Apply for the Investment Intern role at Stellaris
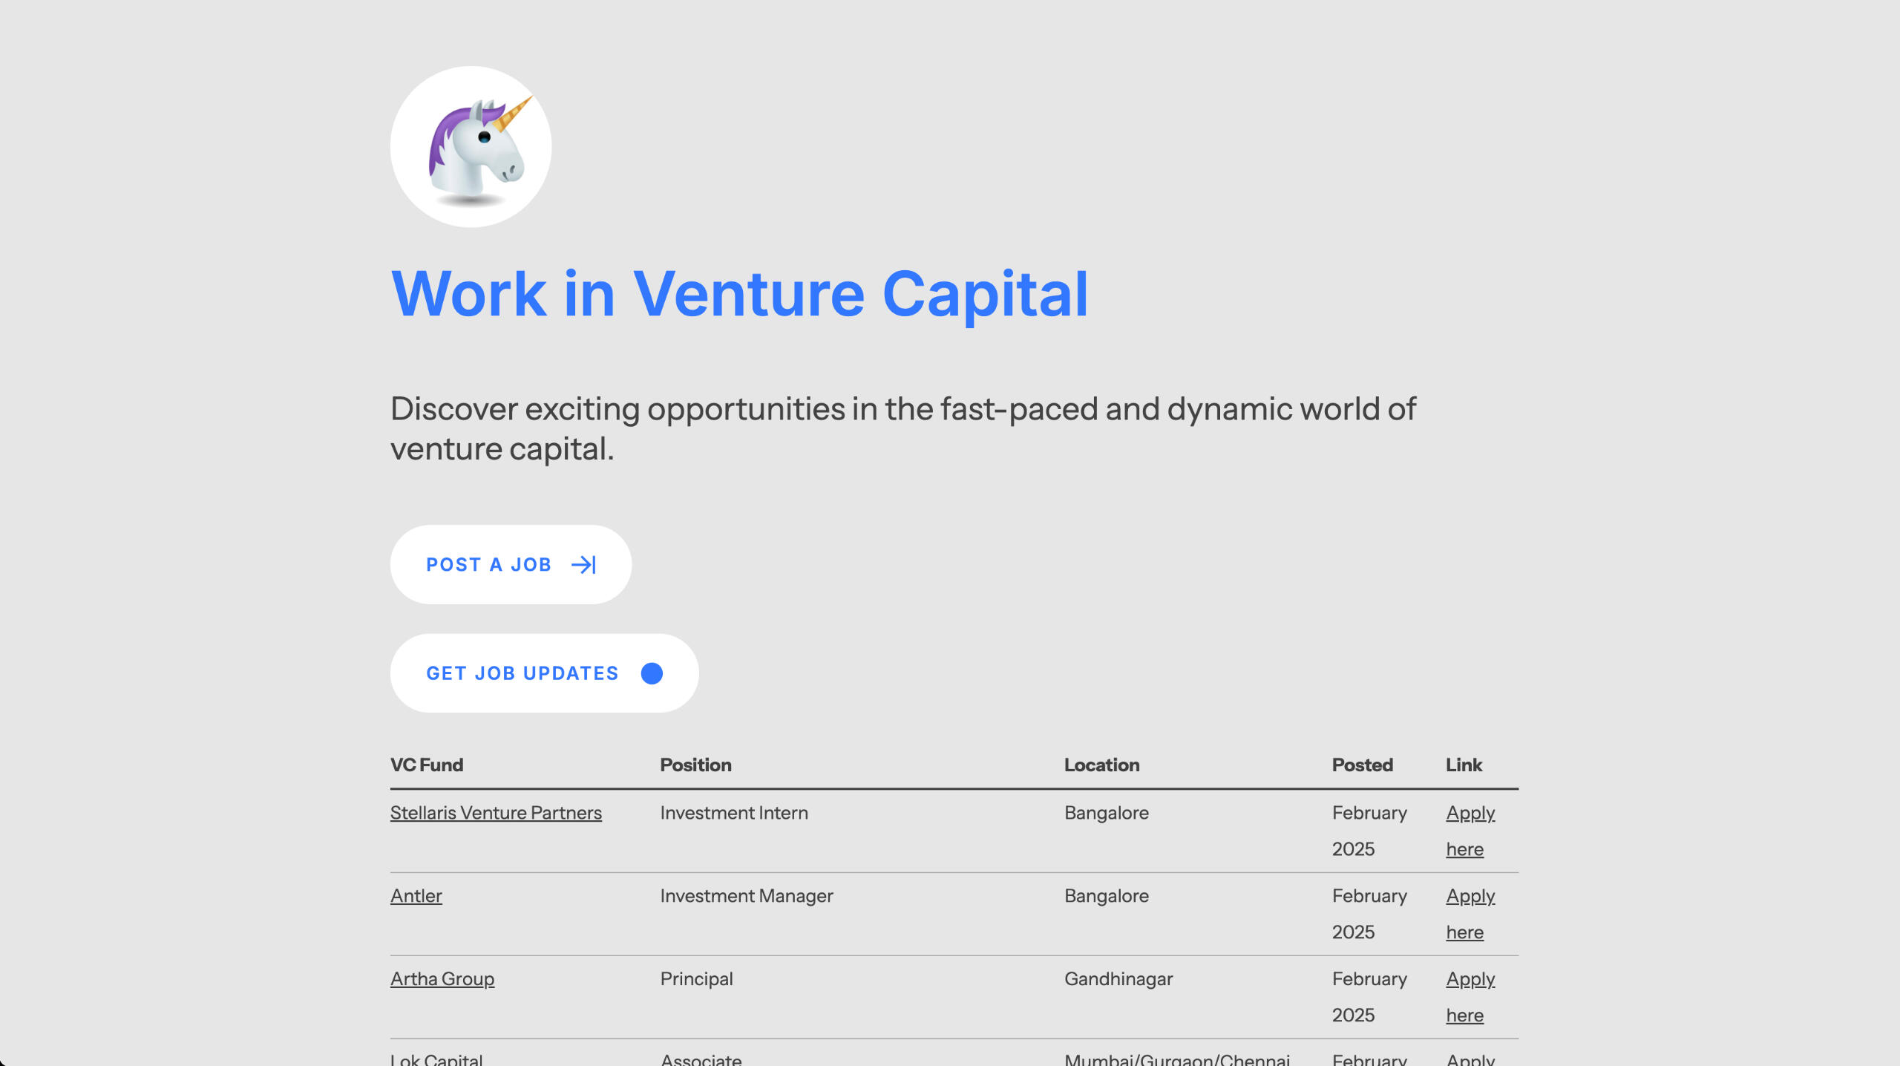 (1470, 831)
